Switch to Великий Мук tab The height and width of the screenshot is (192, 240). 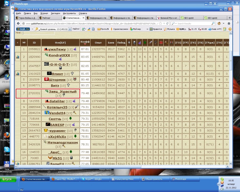[168, 18]
